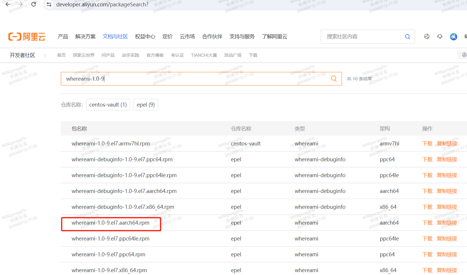The height and width of the screenshot is (275, 467).
Task: Switch to the 文档与社区 tab
Action: [115, 36]
